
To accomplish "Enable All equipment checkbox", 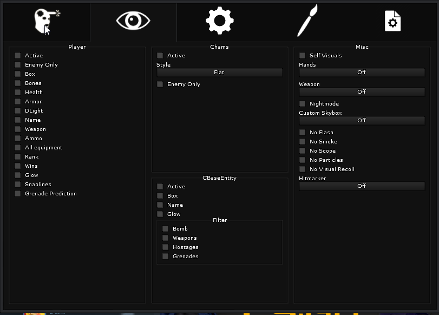I will point(18,148).
